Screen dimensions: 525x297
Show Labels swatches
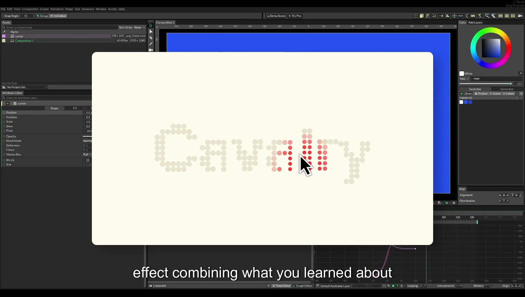[x=509, y=94]
